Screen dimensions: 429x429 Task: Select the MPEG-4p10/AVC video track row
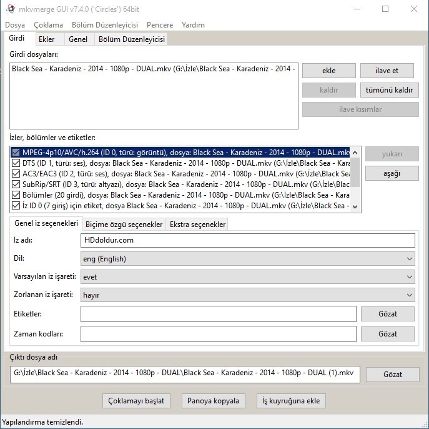[181, 153]
